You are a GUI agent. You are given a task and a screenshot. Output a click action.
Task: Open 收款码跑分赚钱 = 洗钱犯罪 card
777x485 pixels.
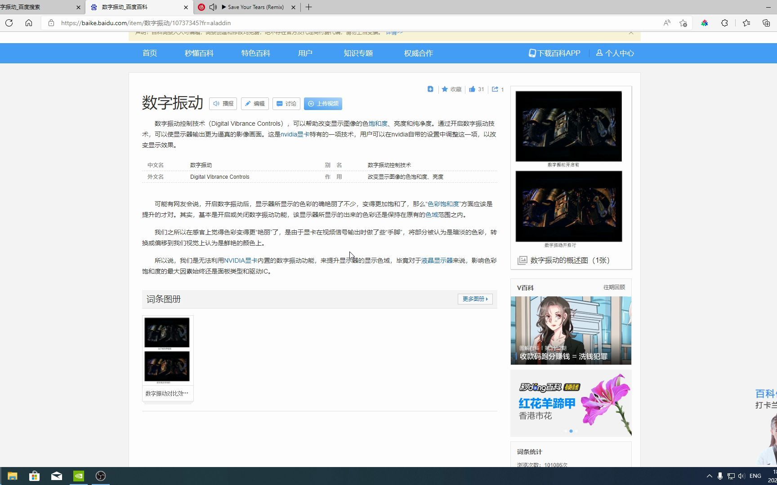[571, 331]
